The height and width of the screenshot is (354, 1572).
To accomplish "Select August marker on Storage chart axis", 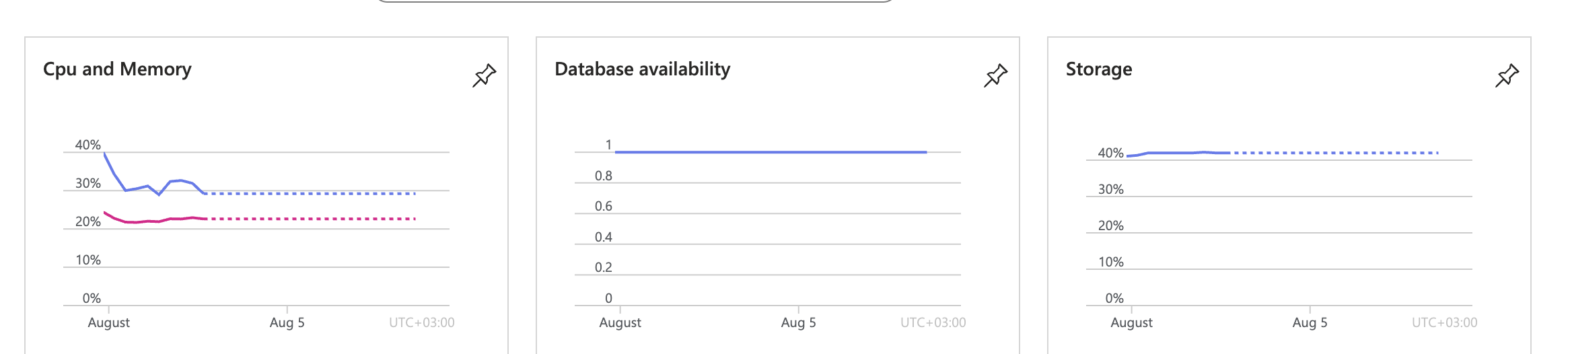I will point(1132,322).
